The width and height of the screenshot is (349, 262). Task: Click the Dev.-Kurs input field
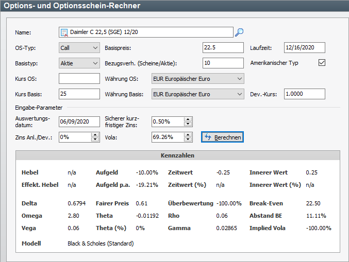304,94
